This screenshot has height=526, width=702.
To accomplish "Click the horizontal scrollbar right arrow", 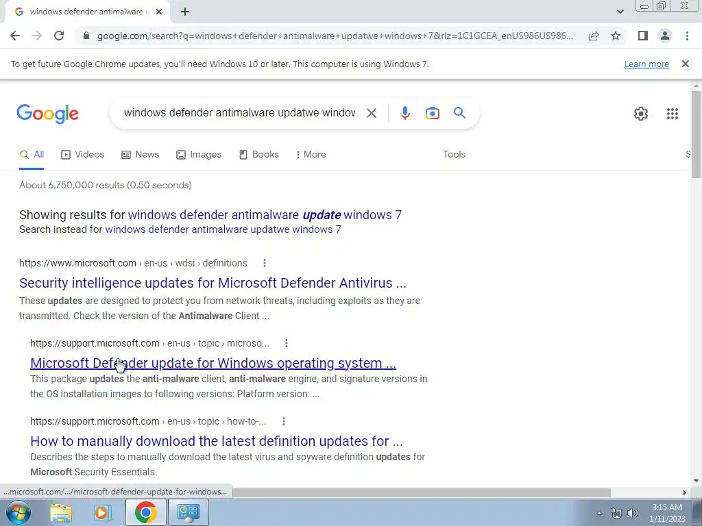I will coord(684,492).
